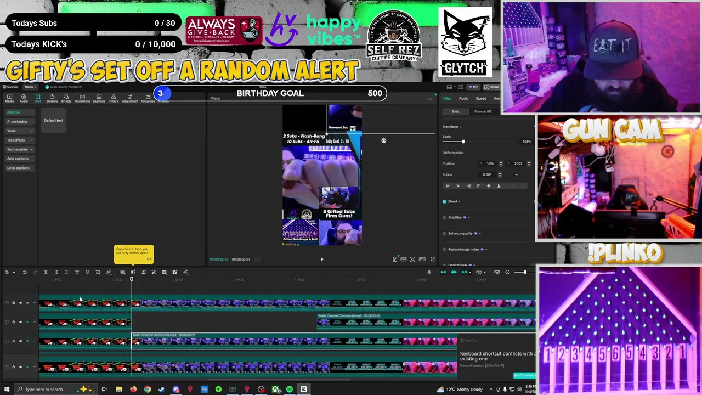
Task: Toggle the Blend checkbox
Action: [444, 201]
